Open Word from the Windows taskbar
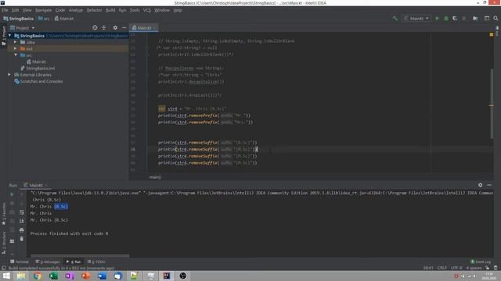 click(102, 276)
